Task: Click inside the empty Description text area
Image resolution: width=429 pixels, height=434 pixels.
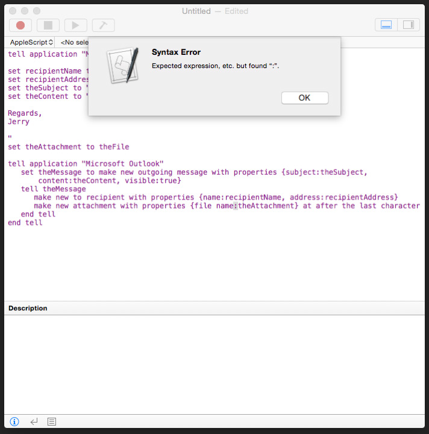Action: tap(214, 365)
